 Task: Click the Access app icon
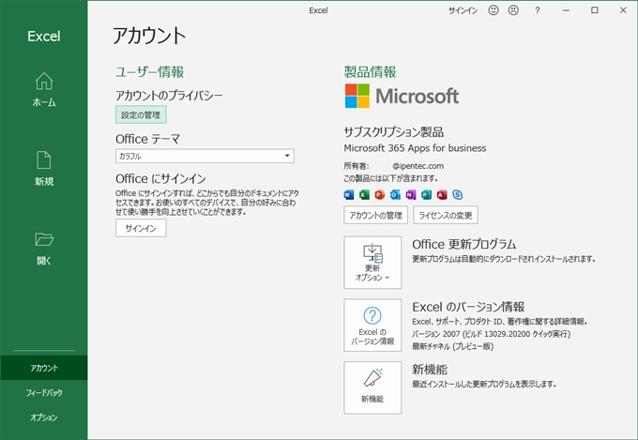(x=442, y=195)
